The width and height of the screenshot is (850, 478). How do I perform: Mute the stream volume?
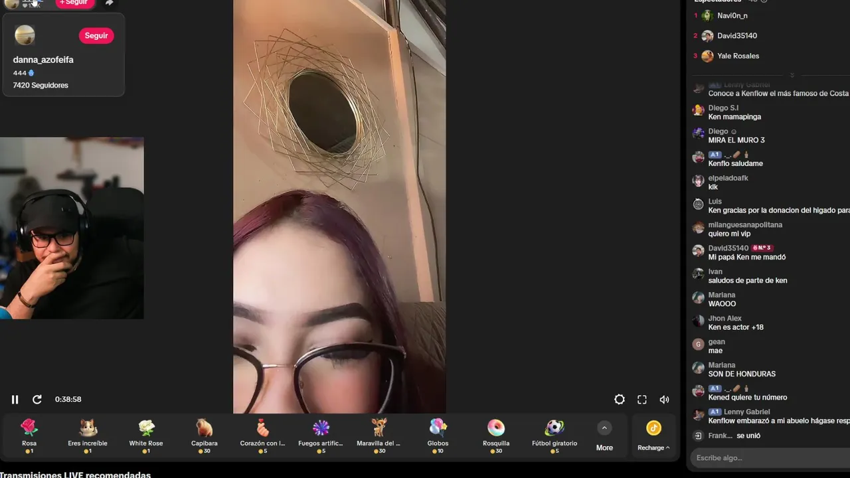point(664,399)
